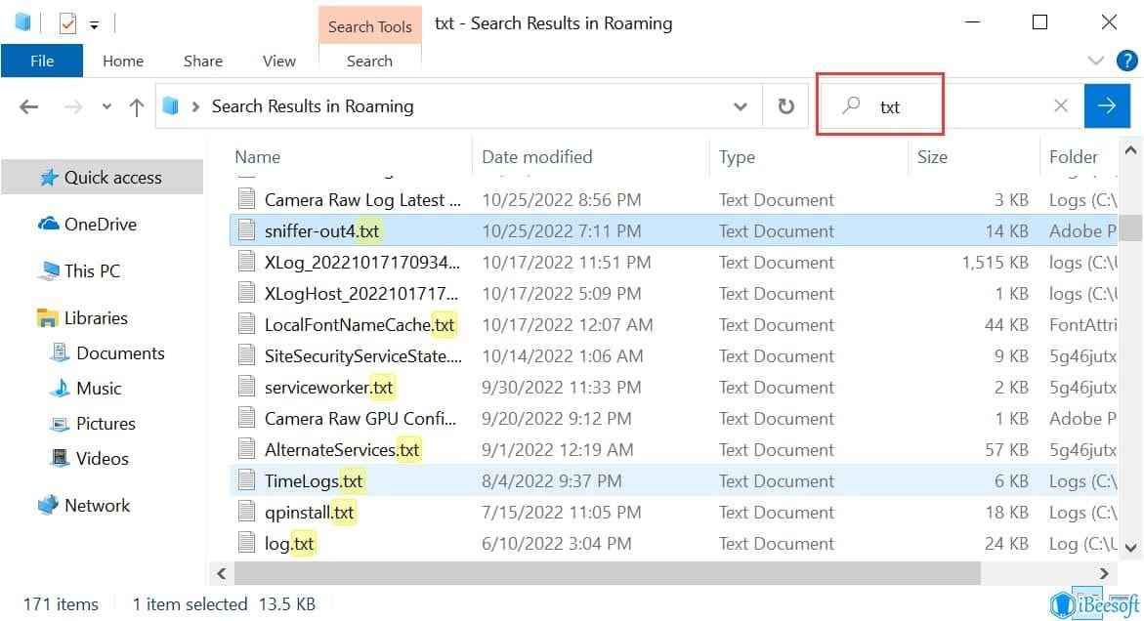Click the Properties icon in quick access toolbar

67,22
